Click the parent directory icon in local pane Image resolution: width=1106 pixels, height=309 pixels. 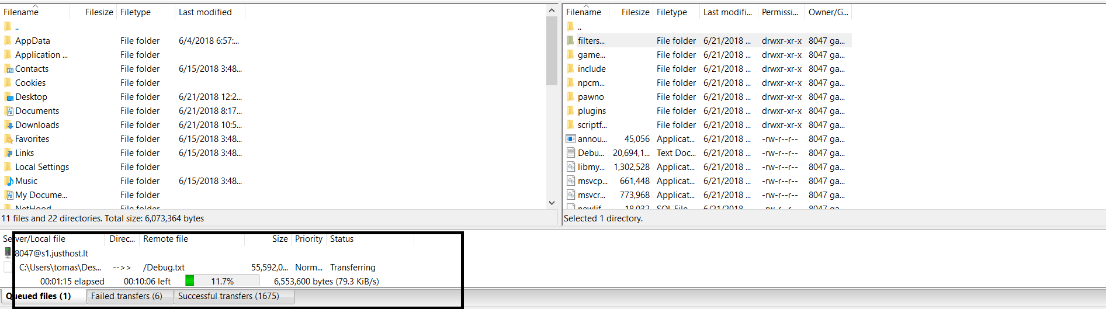8,26
